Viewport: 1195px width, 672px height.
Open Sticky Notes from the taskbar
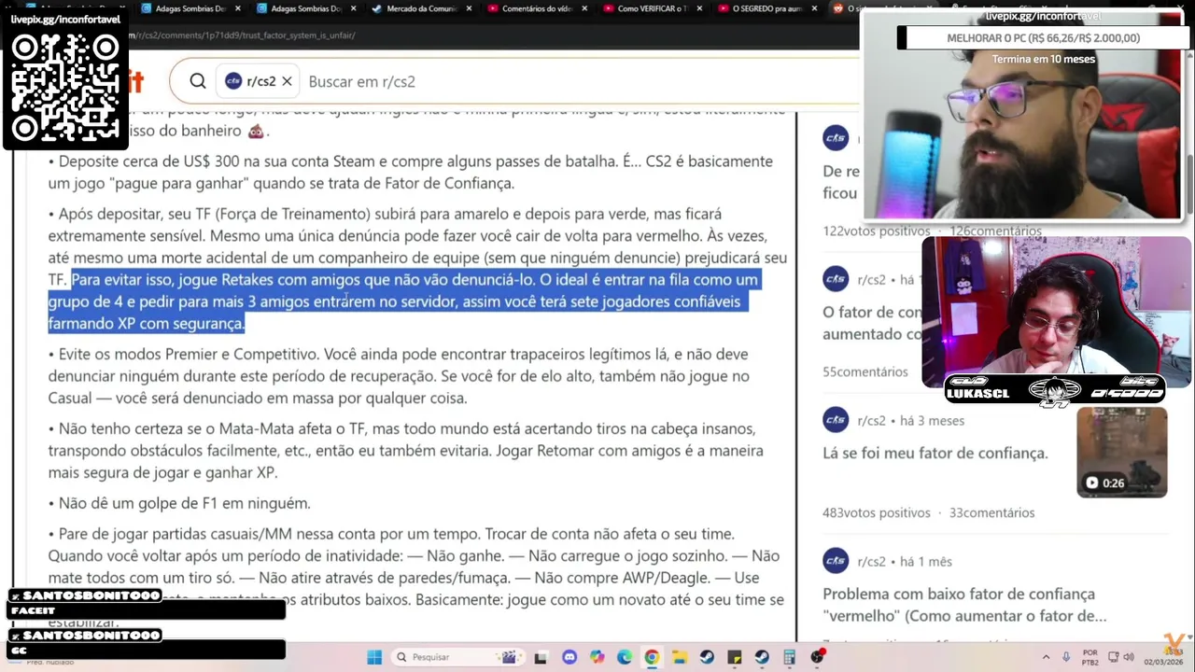coord(735,657)
